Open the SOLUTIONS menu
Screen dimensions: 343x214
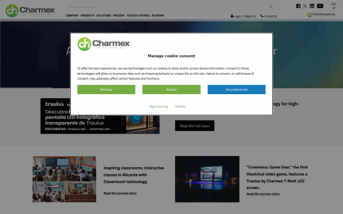pos(103,15)
